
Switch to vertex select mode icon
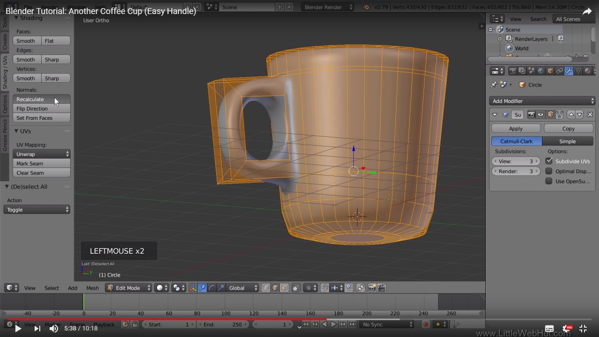click(x=266, y=288)
